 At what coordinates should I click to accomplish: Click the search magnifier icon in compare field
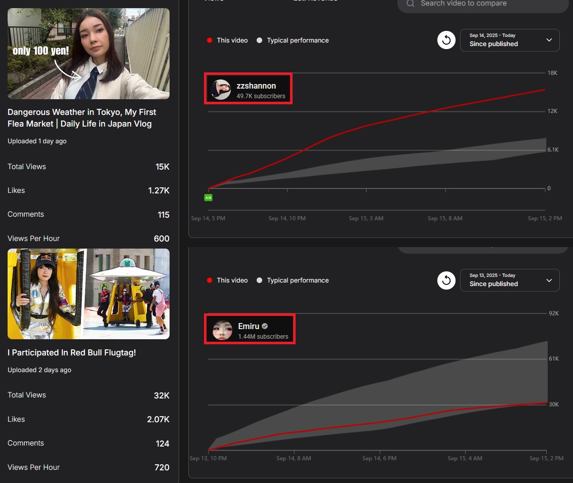tap(411, 4)
